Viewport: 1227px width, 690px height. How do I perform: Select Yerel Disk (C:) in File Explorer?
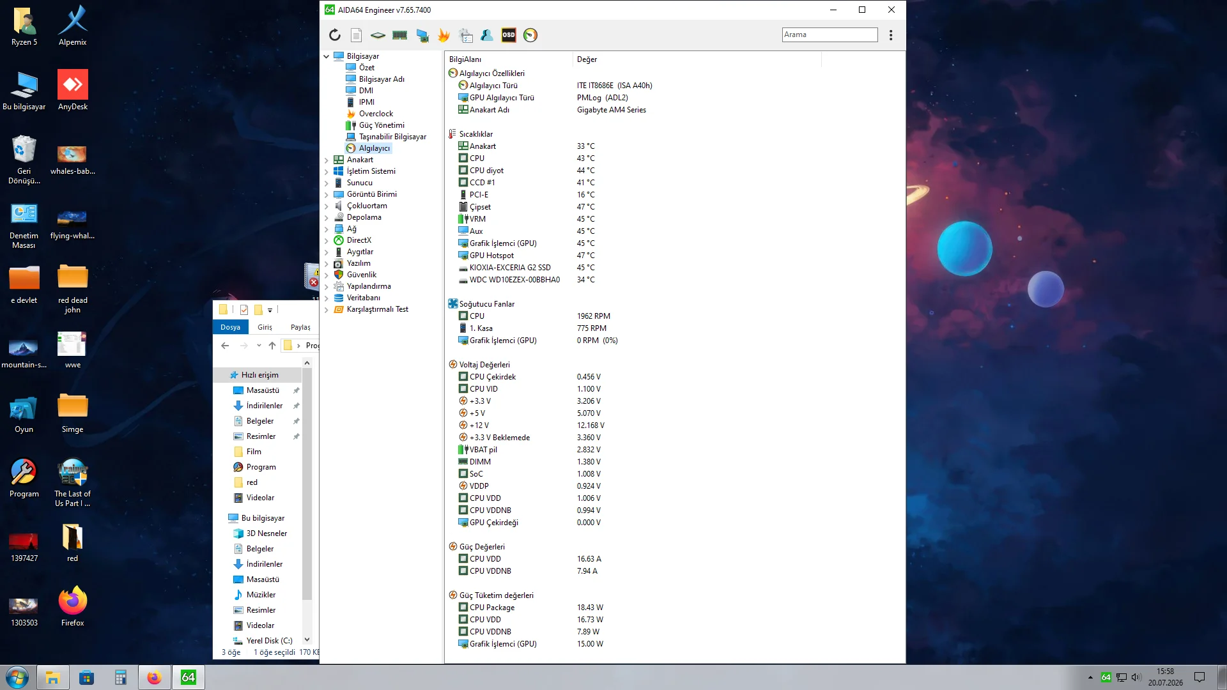coord(269,641)
